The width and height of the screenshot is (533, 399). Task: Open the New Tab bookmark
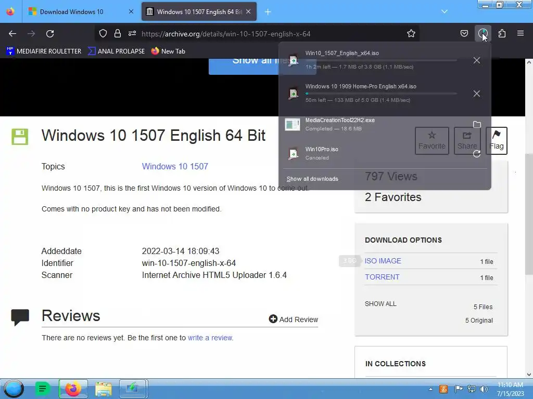(x=169, y=51)
